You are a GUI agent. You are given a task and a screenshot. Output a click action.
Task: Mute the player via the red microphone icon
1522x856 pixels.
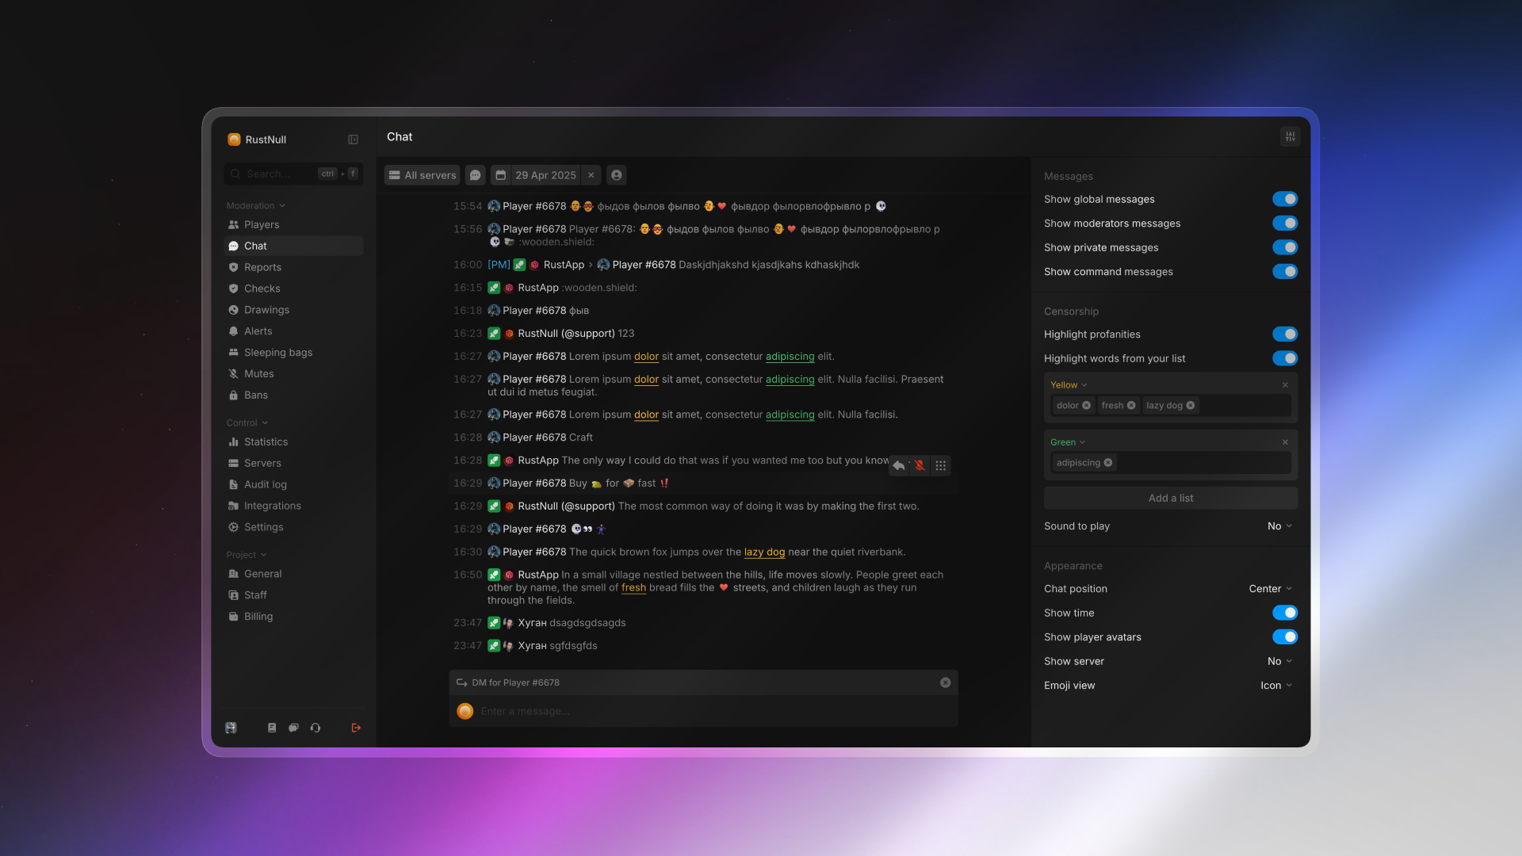(920, 466)
